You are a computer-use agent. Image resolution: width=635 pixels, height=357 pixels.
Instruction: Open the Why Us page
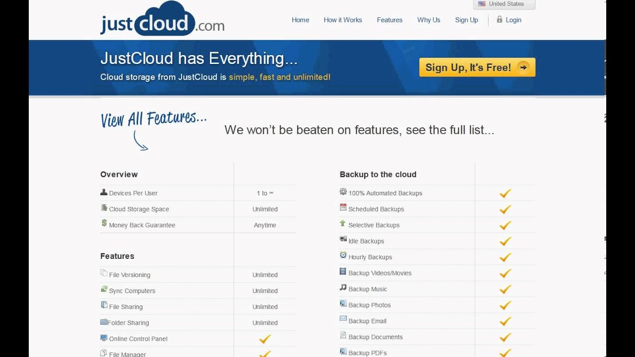click(429, 20)
